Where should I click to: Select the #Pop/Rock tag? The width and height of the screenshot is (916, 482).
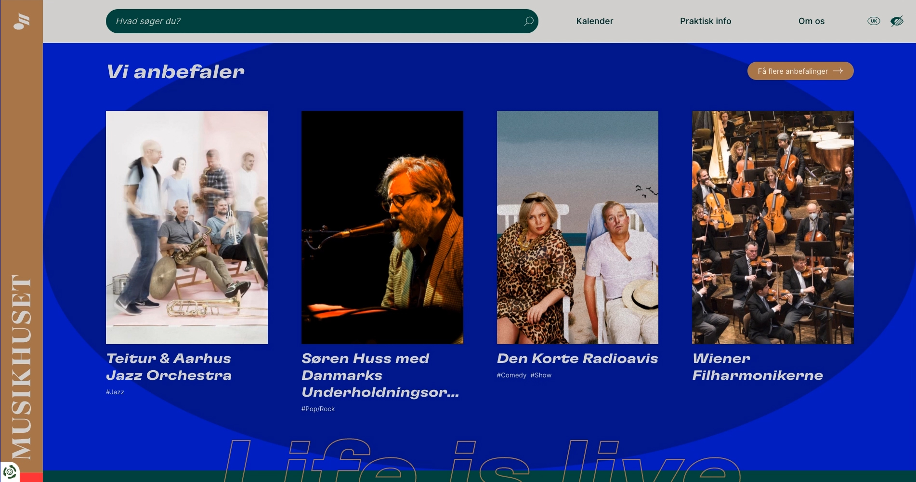pyautogui.click(x=318, y=409)
